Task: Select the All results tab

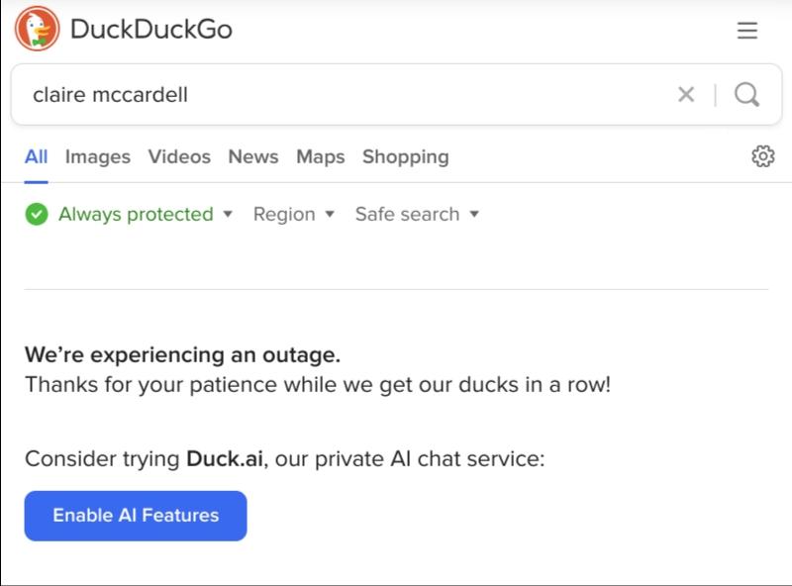Action: pyautogui.click(x=37, y=156)
